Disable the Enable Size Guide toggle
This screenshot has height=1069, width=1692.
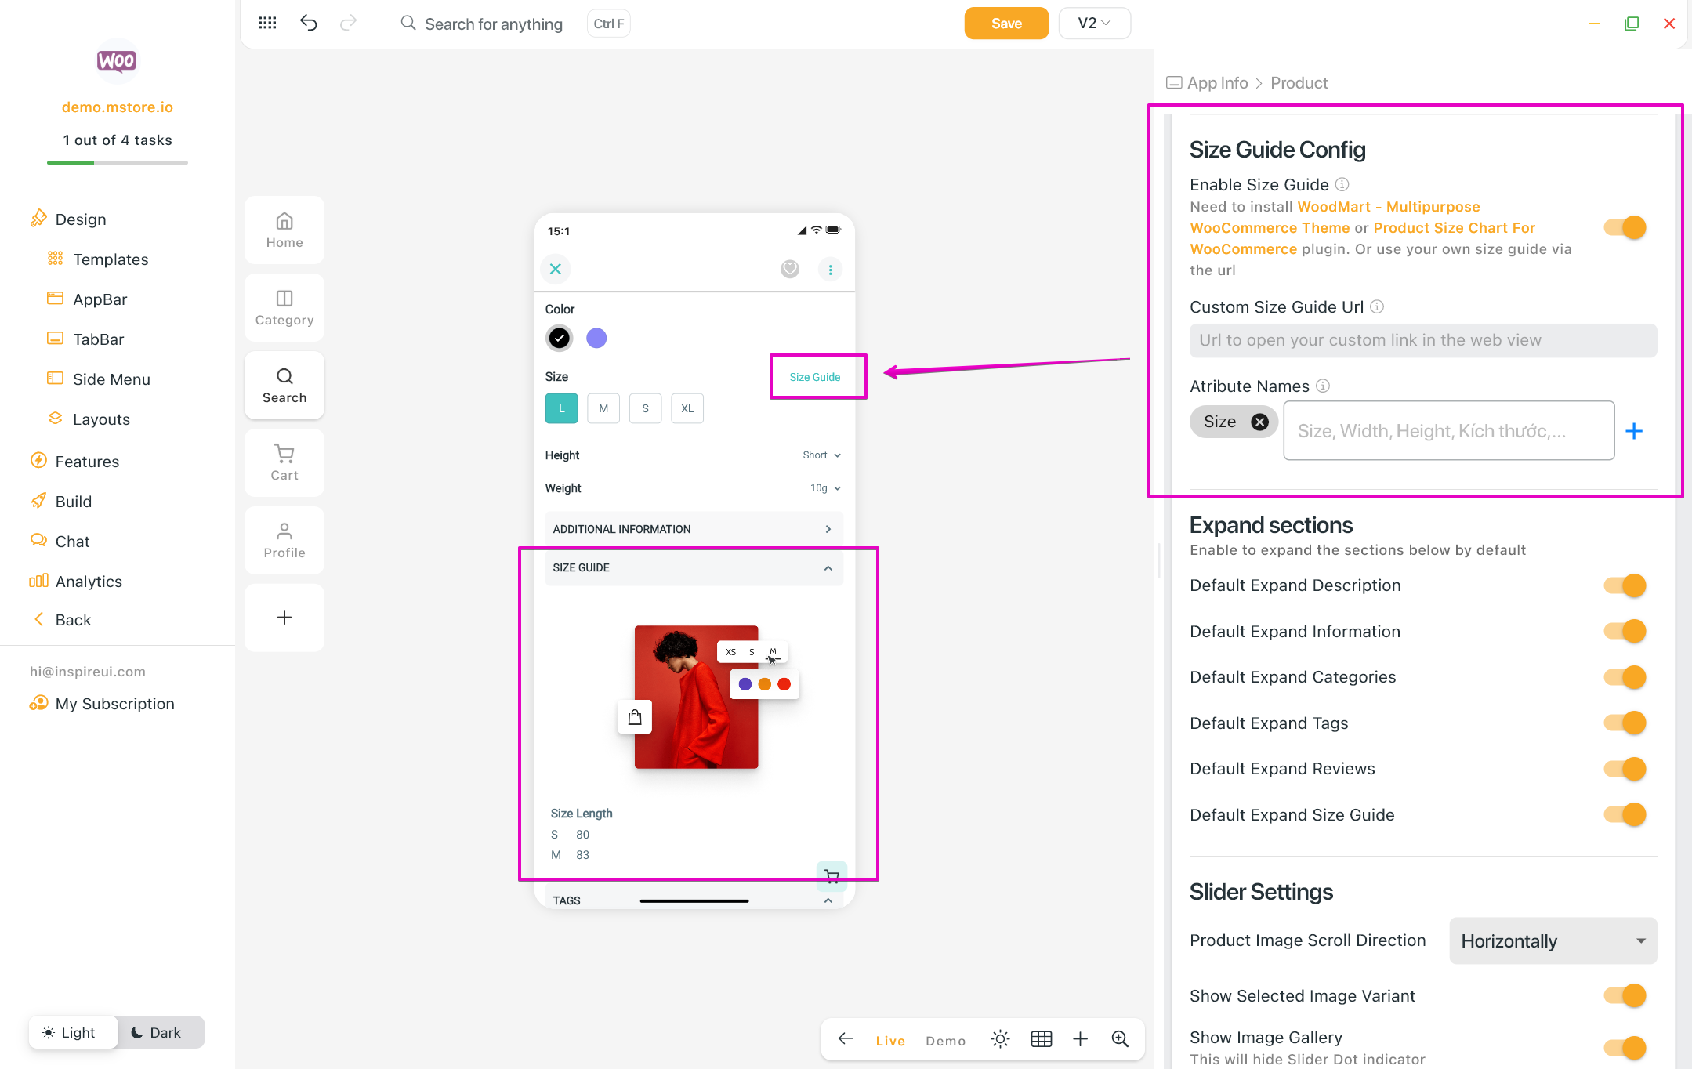tap(1625, 228)
